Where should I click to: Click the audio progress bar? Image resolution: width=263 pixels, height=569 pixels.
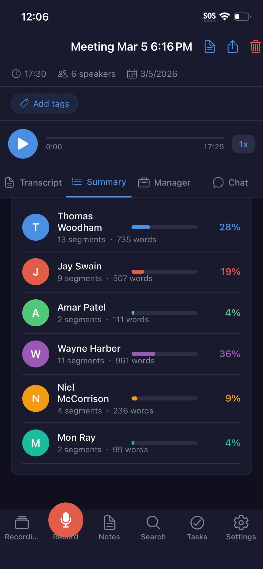(x=135, y=138)
